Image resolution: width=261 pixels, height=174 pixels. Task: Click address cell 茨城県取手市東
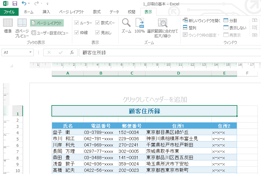[178, 151]
